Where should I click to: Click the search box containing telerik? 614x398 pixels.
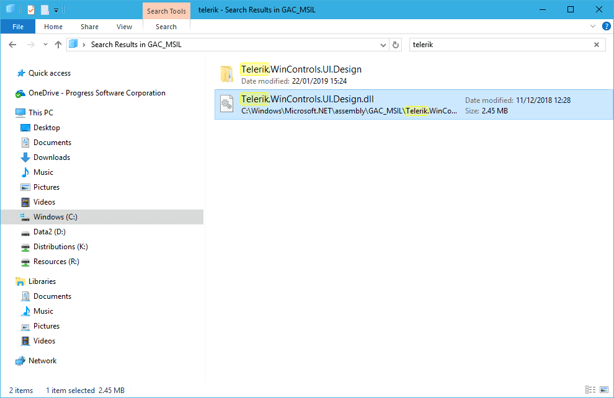(x=501, y=45)
